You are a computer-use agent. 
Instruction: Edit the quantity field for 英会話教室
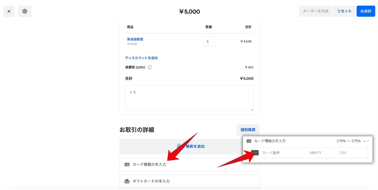coord(210,41)
